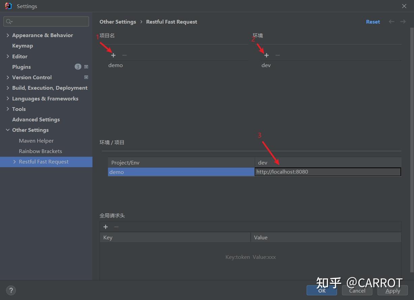Open help via the question mark icon
Image resolution: width=414 pixels, height=300 pixels.
(x=11, y=290)
